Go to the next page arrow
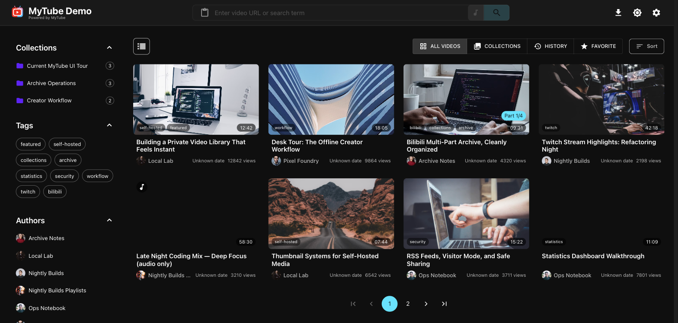678x323 pixels. click(x=426, y=304)
